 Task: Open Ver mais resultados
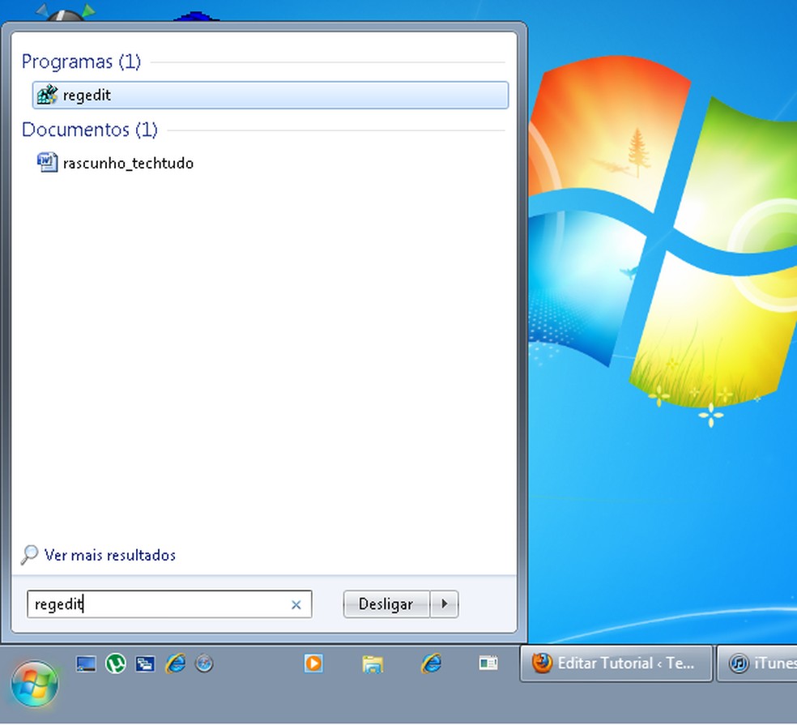coord(110,555)
